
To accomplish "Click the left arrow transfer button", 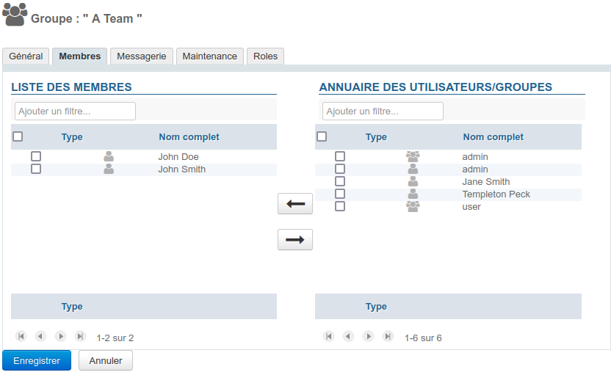I will (295, 204).
